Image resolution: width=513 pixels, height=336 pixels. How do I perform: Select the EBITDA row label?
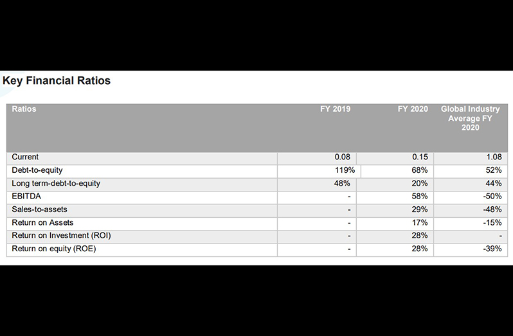pos(26,196)
